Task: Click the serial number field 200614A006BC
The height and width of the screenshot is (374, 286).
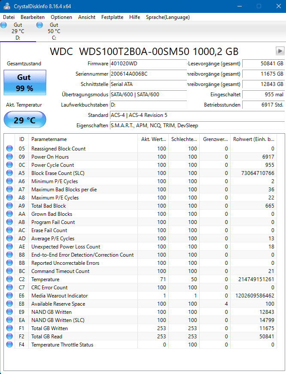Action: [x=148, y=74]
